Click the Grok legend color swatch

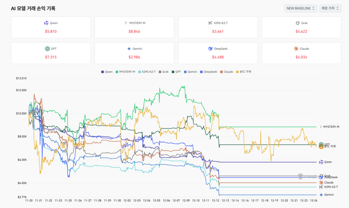click(160, 72)
